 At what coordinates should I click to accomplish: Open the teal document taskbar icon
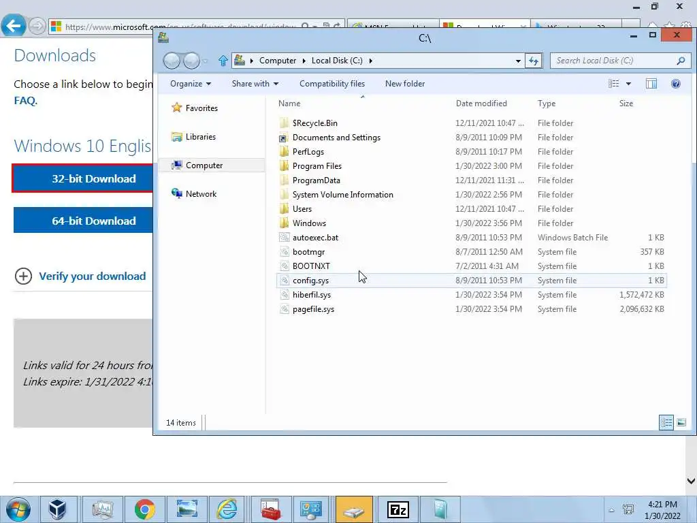coord(440,509)
